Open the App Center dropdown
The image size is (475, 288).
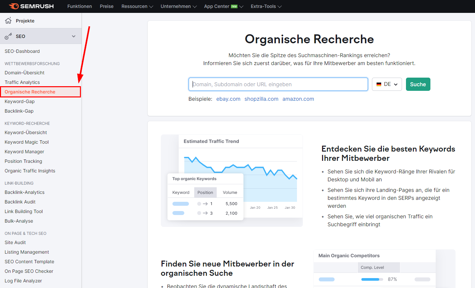pyautogui.click(x=224, y=6)
